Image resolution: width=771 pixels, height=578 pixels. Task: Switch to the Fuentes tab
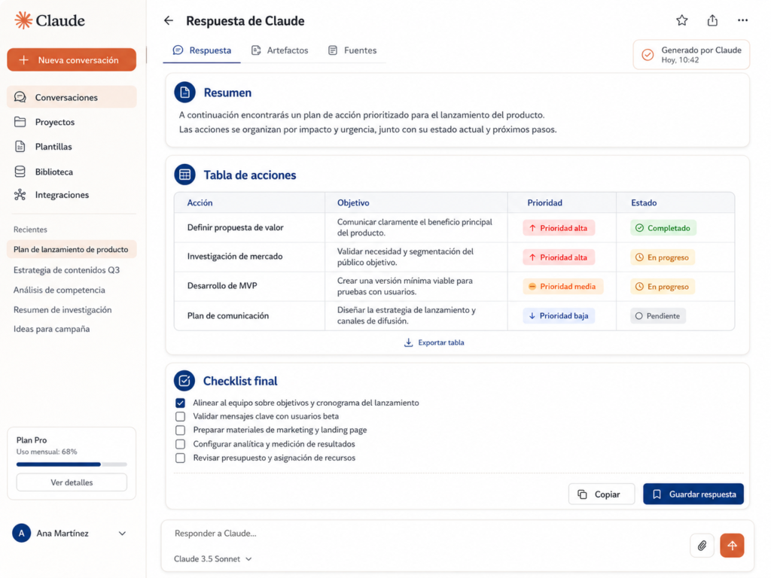tap(352, 50)
